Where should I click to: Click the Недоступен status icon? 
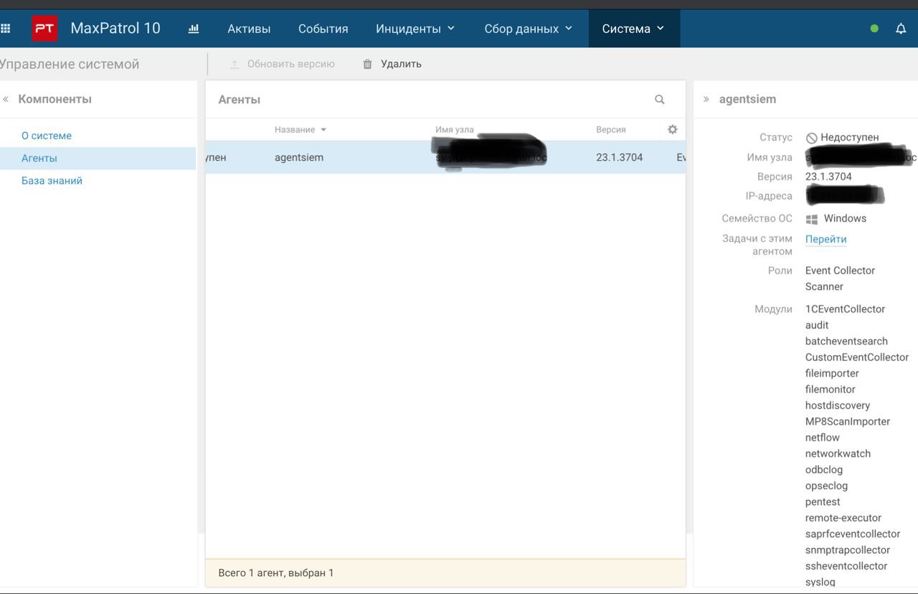(812, 138)
